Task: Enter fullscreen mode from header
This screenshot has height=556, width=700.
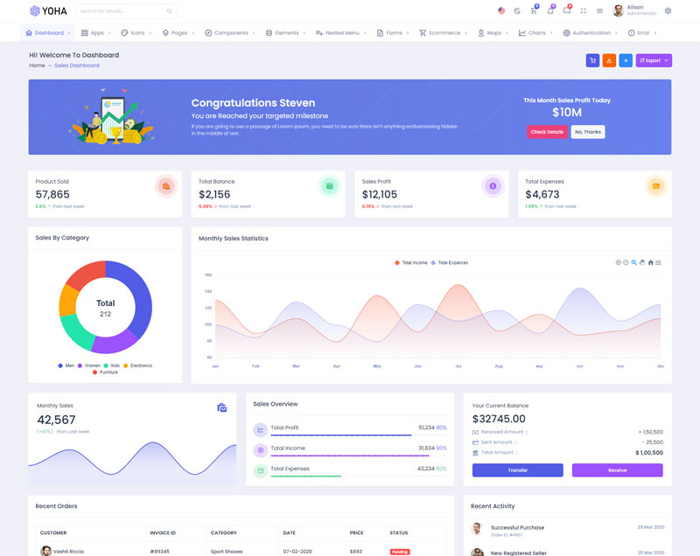Action: tap(584, 10)
